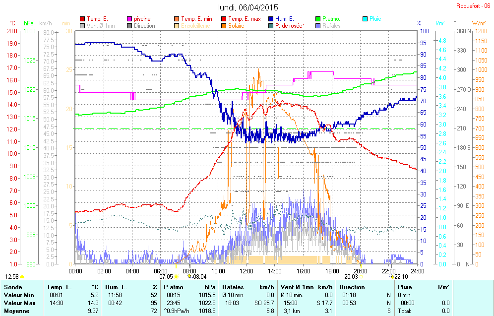
Task: Click the red '°C' axis unit label
Action: click(x=12, y=23)
